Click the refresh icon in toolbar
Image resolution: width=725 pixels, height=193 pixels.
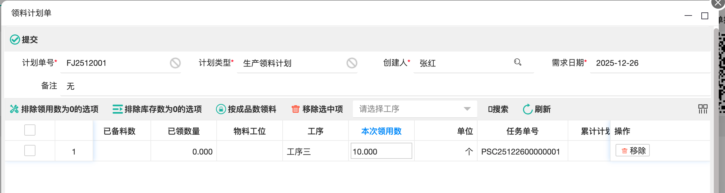(x=528, y=109)
